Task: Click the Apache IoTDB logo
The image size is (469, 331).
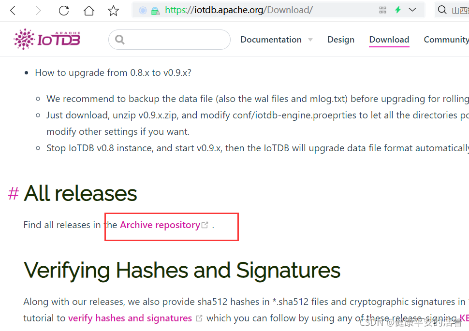Action: point(47,39)
